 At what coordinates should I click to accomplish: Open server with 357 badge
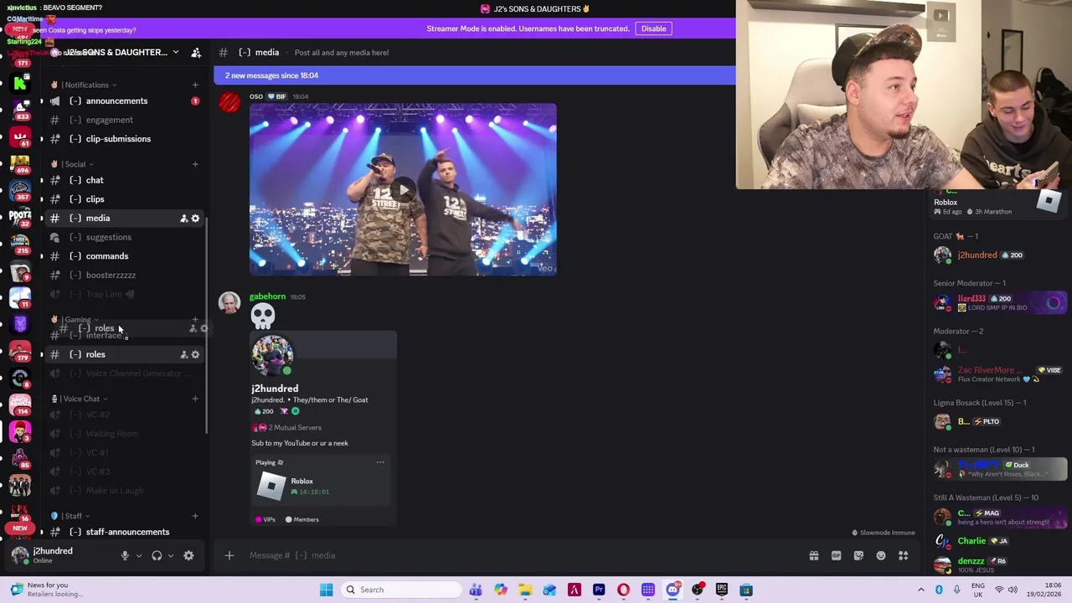(20, 191)
